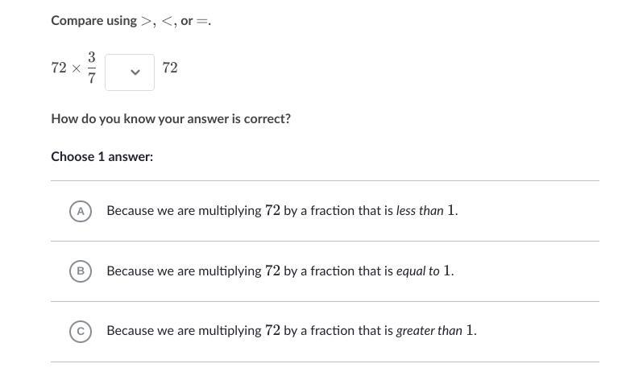This screenshot has height=376, width=622.
Task: Click the 72 right of the dropdown
Action: (170, 68)
